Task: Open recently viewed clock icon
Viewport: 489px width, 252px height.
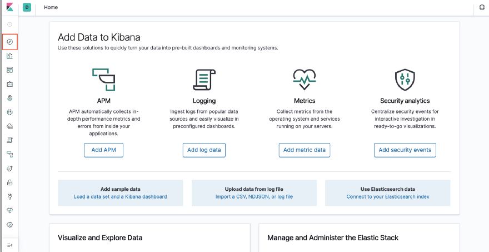Action: pyautogui.click(x=9, y=24)
